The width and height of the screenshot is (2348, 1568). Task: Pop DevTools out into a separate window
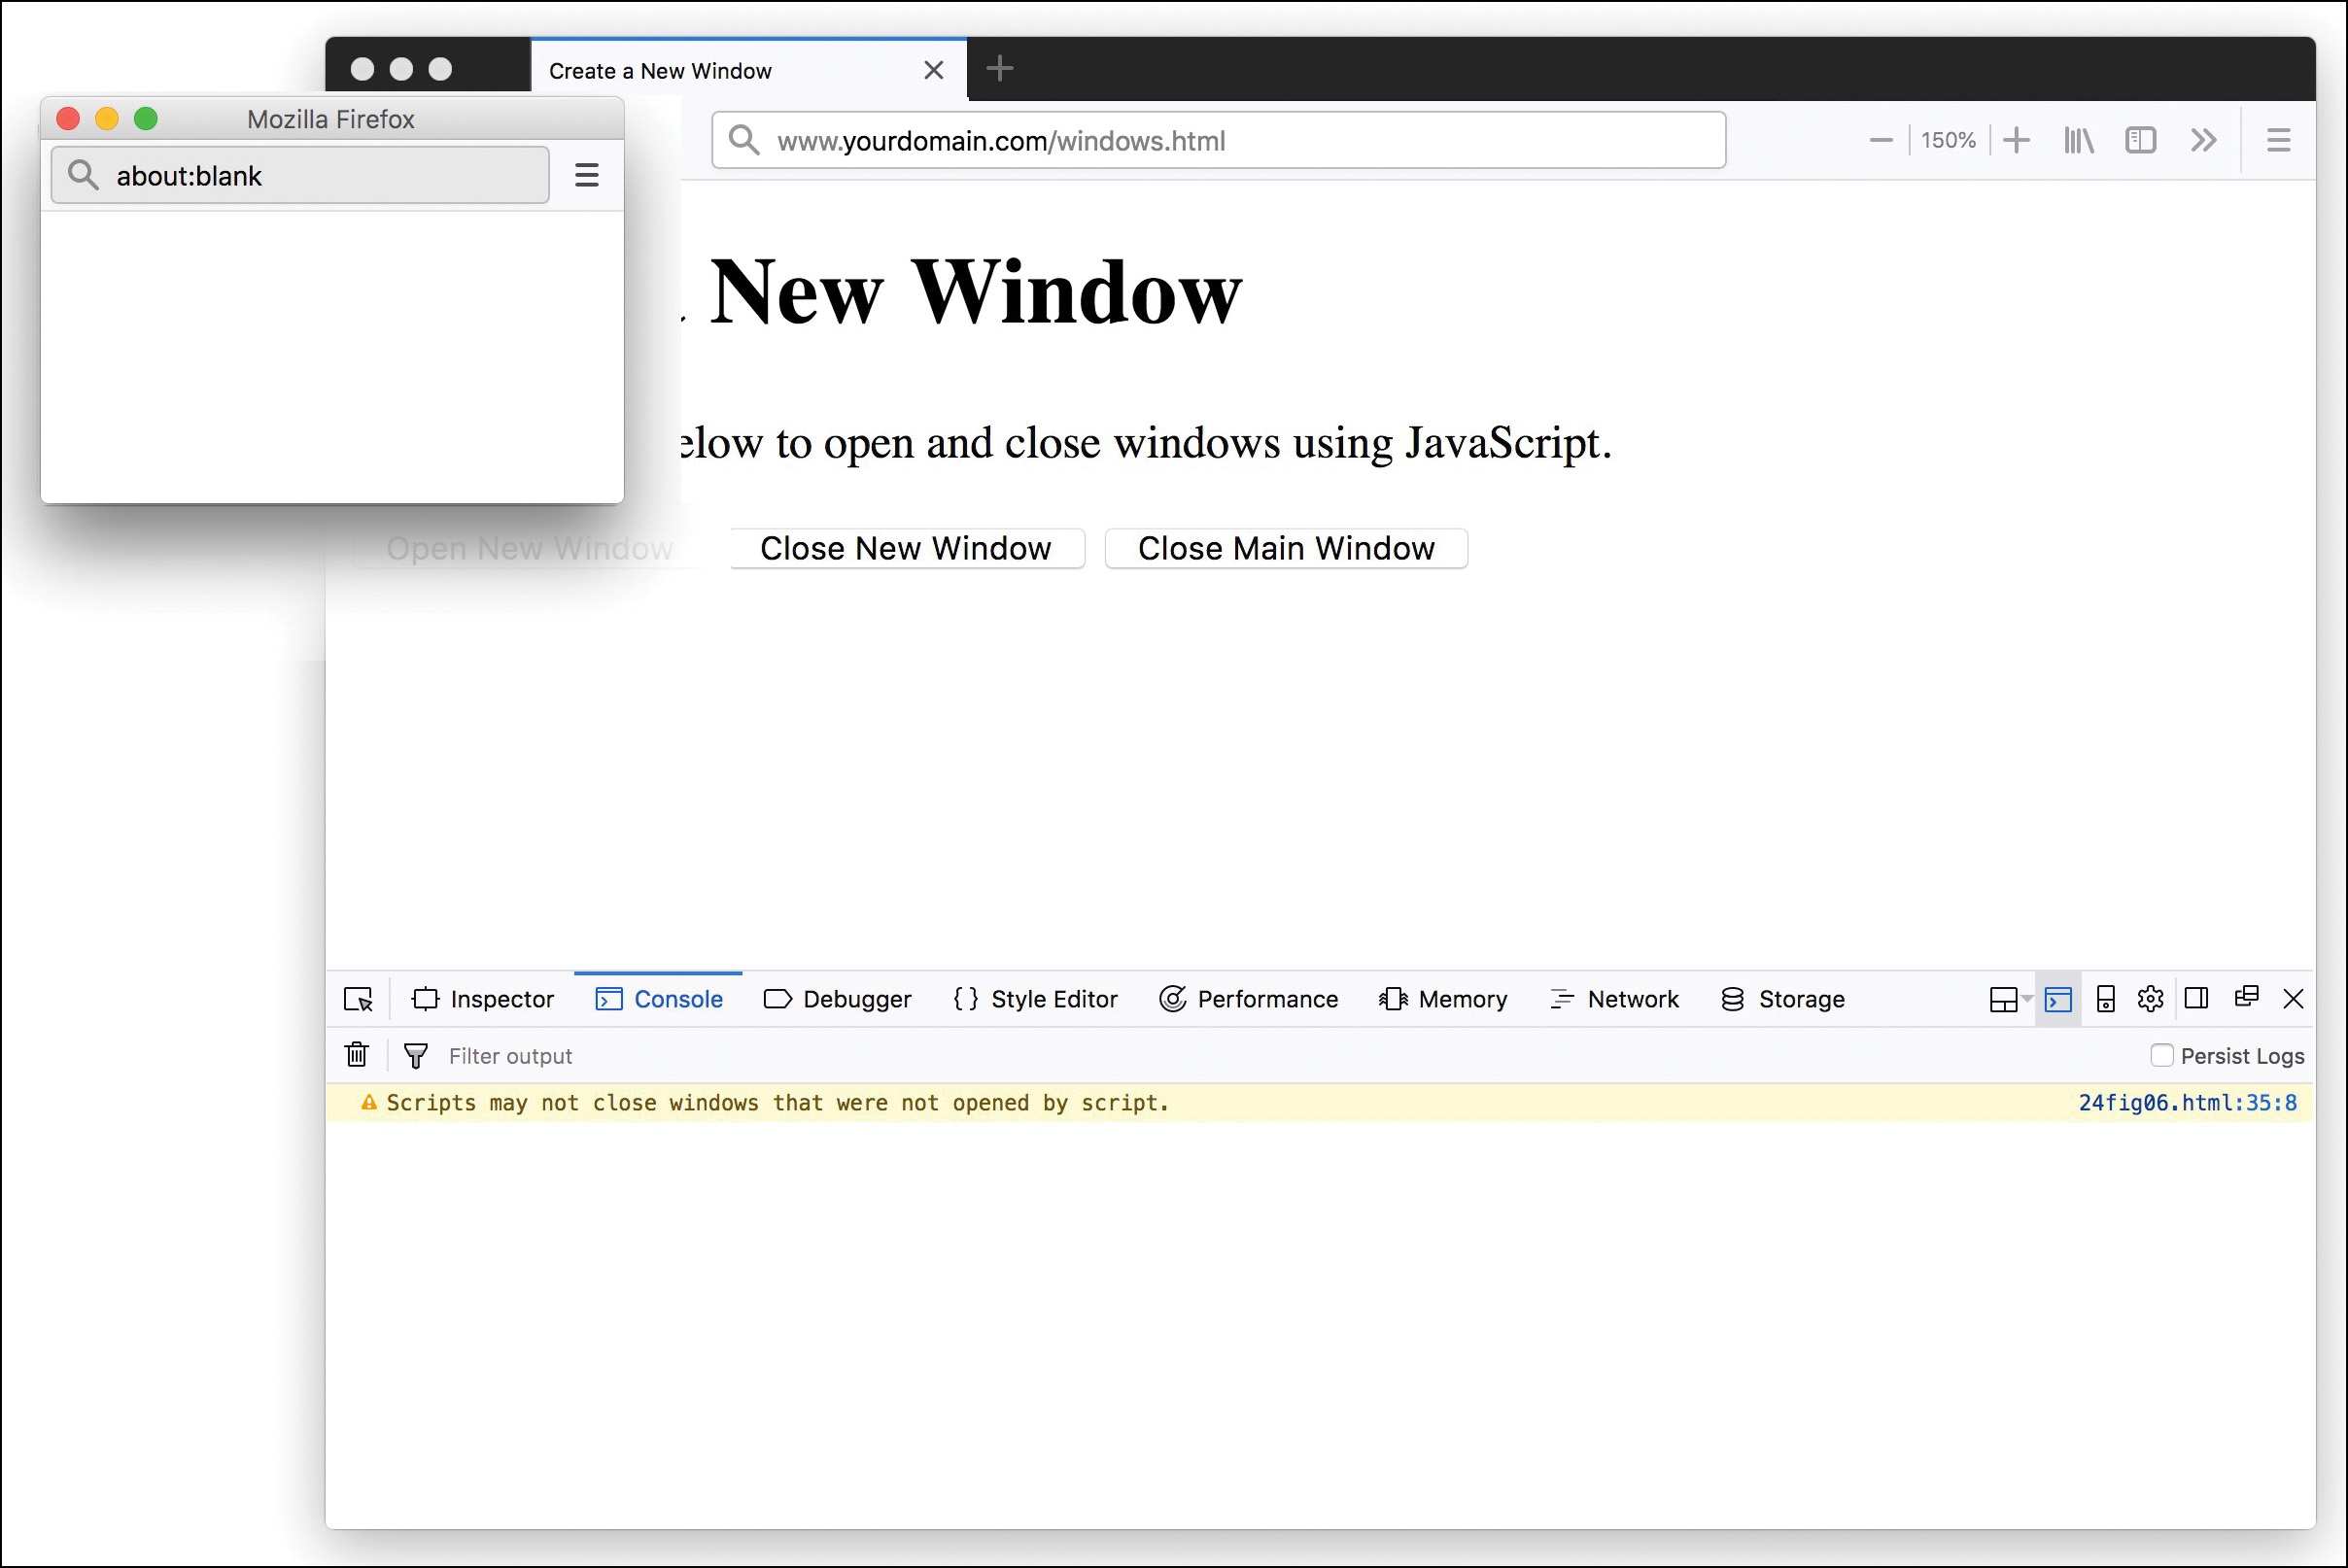point(2246,998)
